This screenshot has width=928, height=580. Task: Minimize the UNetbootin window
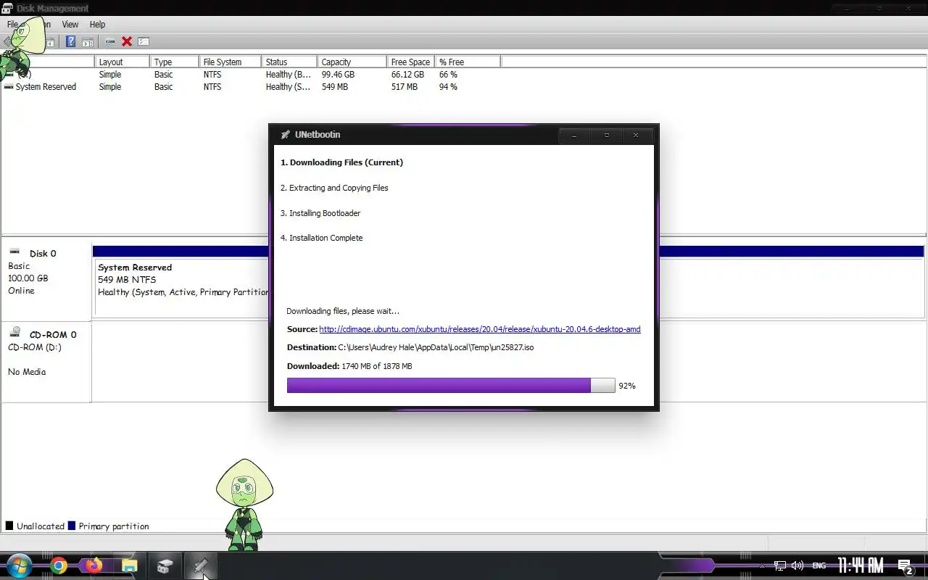tap(574, 136)
